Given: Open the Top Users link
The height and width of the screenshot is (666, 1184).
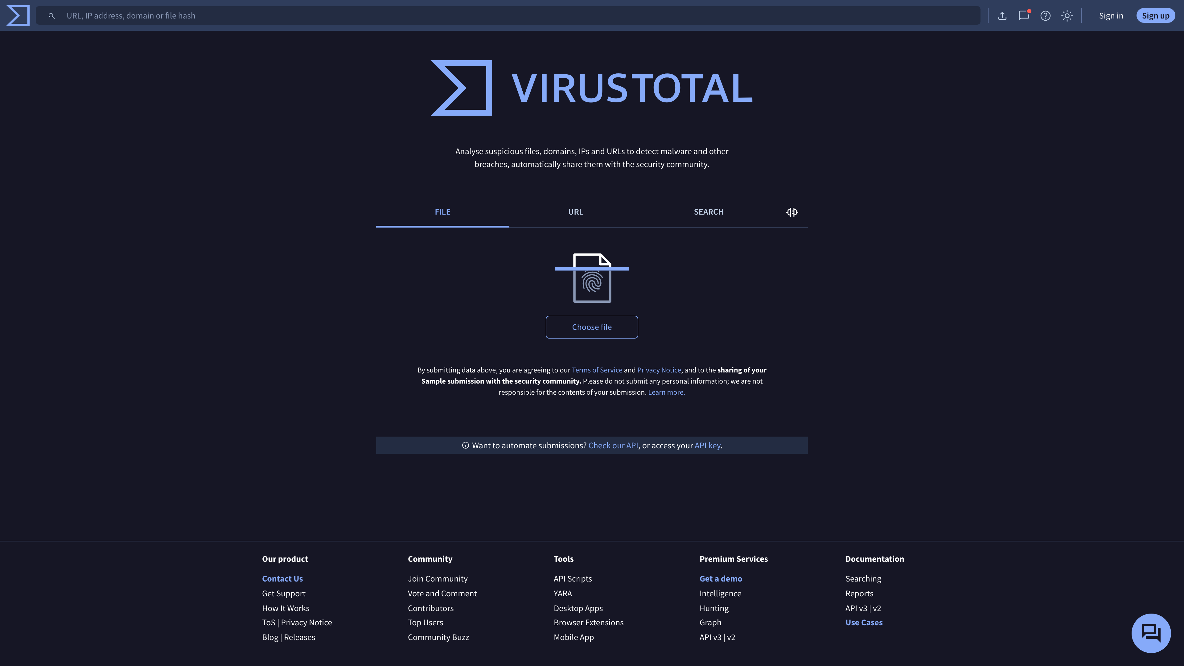Looking at the screenshot, I should (425, 622).
